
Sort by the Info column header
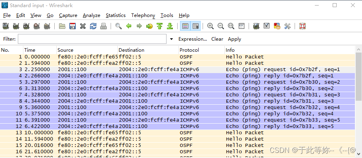[289, 50]
